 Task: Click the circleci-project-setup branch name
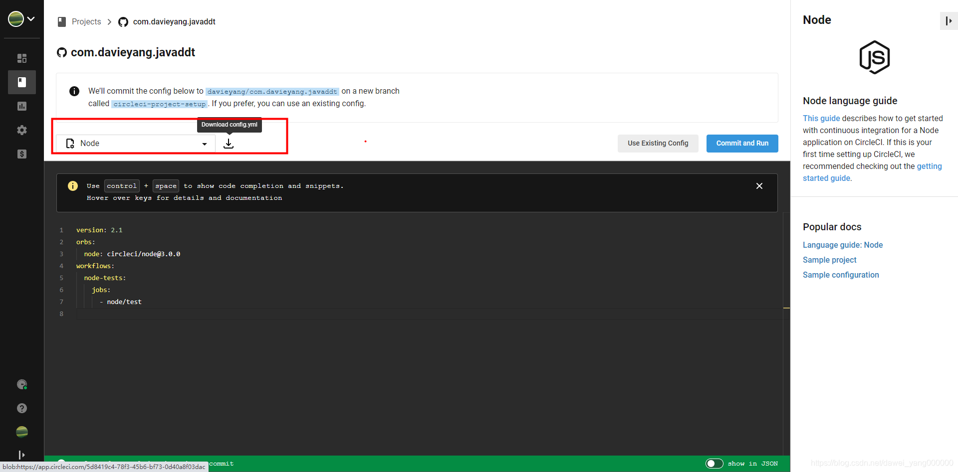(x=160, y=104)
